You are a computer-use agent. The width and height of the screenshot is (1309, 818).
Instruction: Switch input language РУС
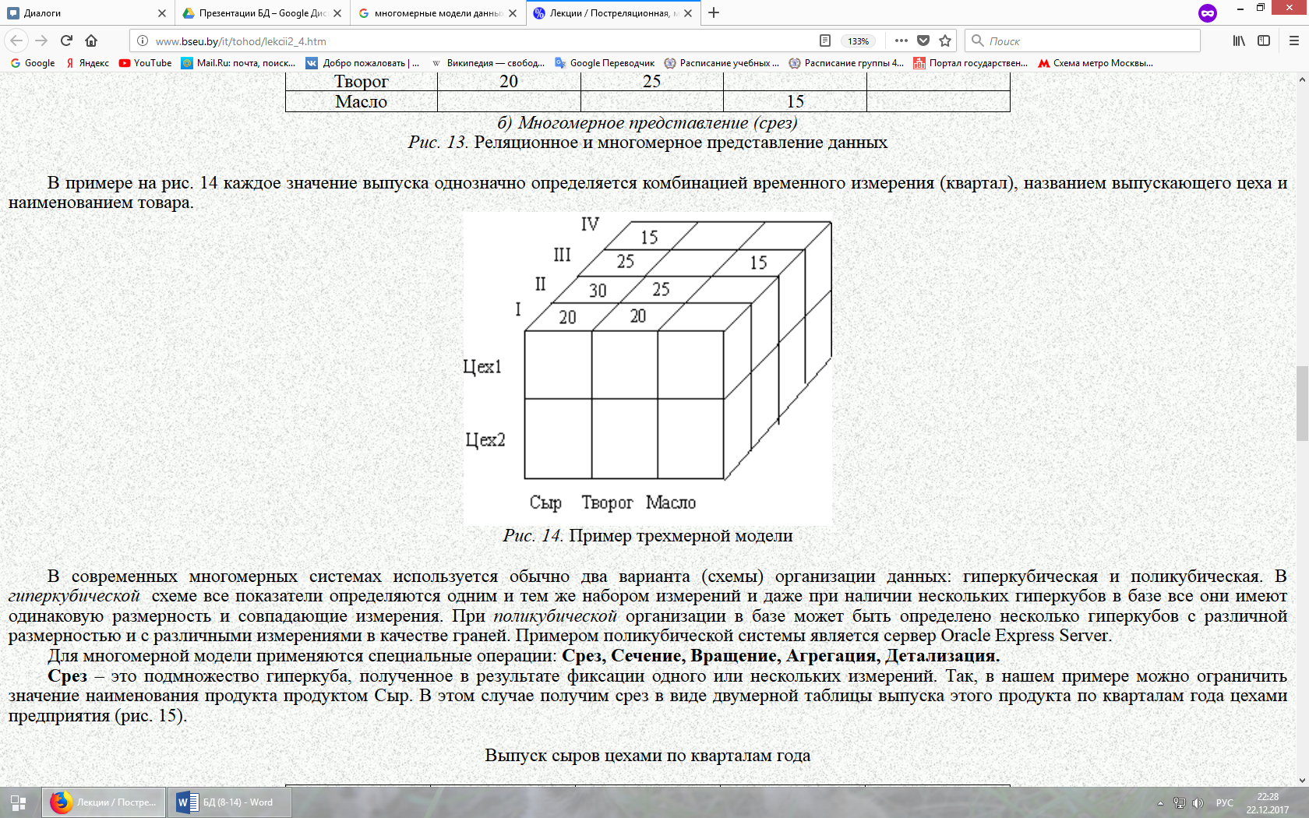[1225, 803]
